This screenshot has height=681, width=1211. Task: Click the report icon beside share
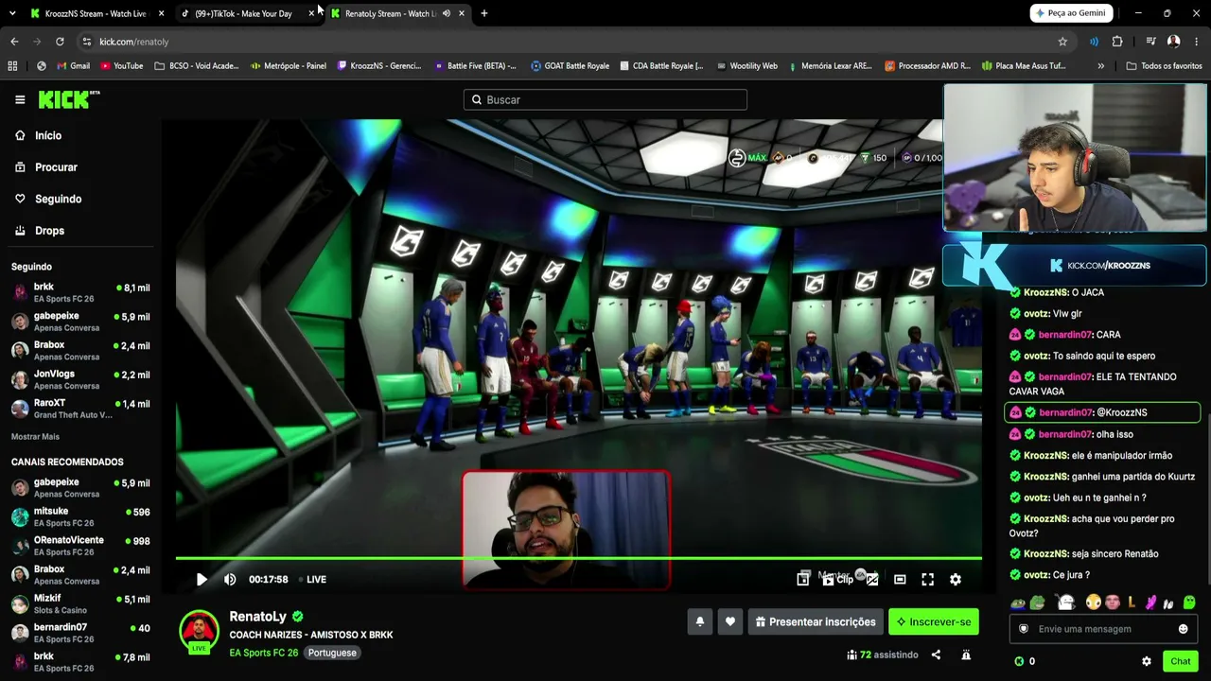(x=966, y=655)
